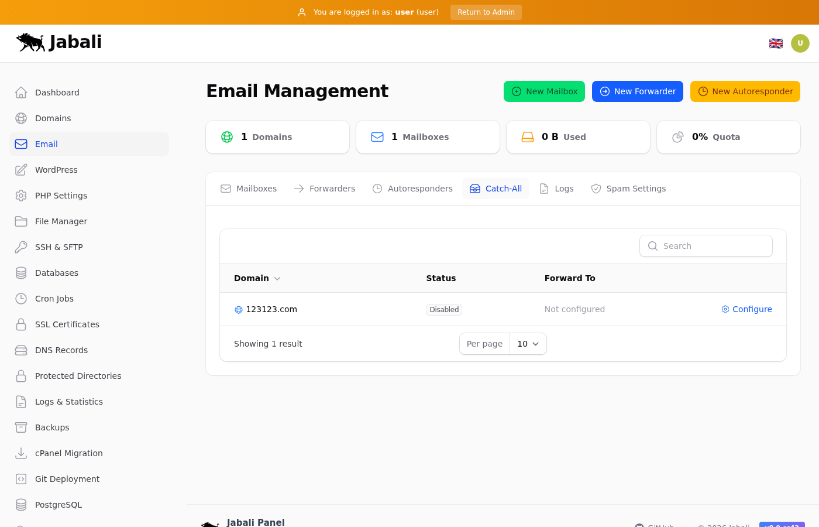Image resolution: width=819 pixels, height=527 pixels.
Task: Open the Spam Settings tab
Action: (628, 189)
